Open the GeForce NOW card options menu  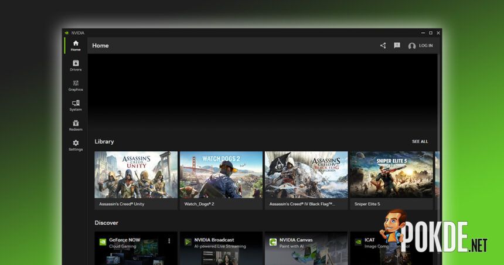click(169, 241)
